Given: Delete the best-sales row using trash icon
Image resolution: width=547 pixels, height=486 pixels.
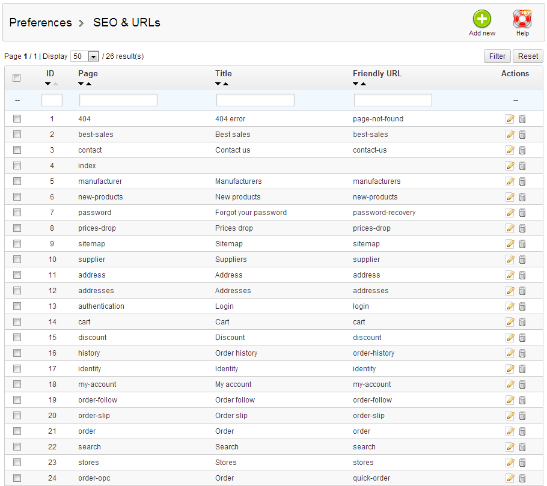Looking at the screenshot, I should click(x=522, y=135).
